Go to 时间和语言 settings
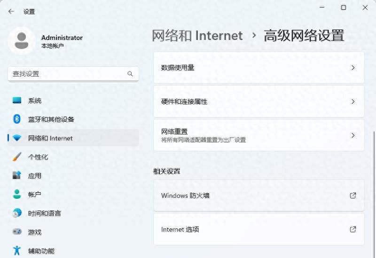 [x=73, y=213]
